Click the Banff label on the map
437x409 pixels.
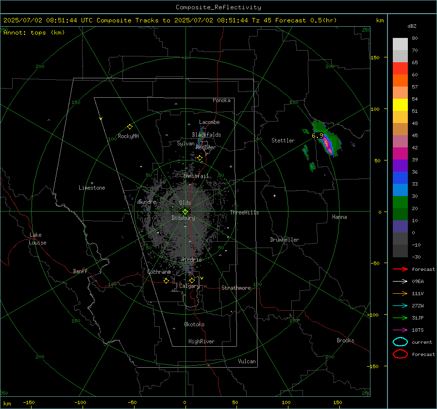(x=80, y=271)
